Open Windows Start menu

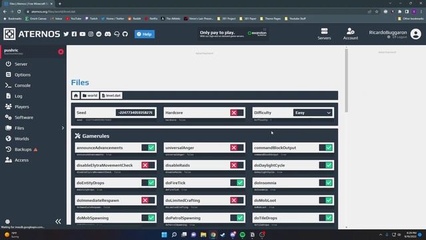pos(164,235)
